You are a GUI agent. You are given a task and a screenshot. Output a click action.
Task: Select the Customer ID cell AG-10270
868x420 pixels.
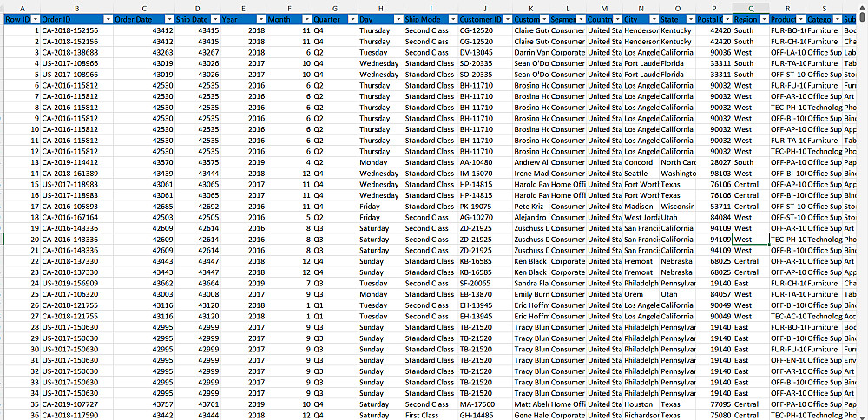[484, 218]
